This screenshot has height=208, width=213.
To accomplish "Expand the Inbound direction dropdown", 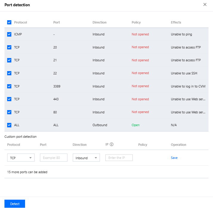I will [x=86, y=158].
